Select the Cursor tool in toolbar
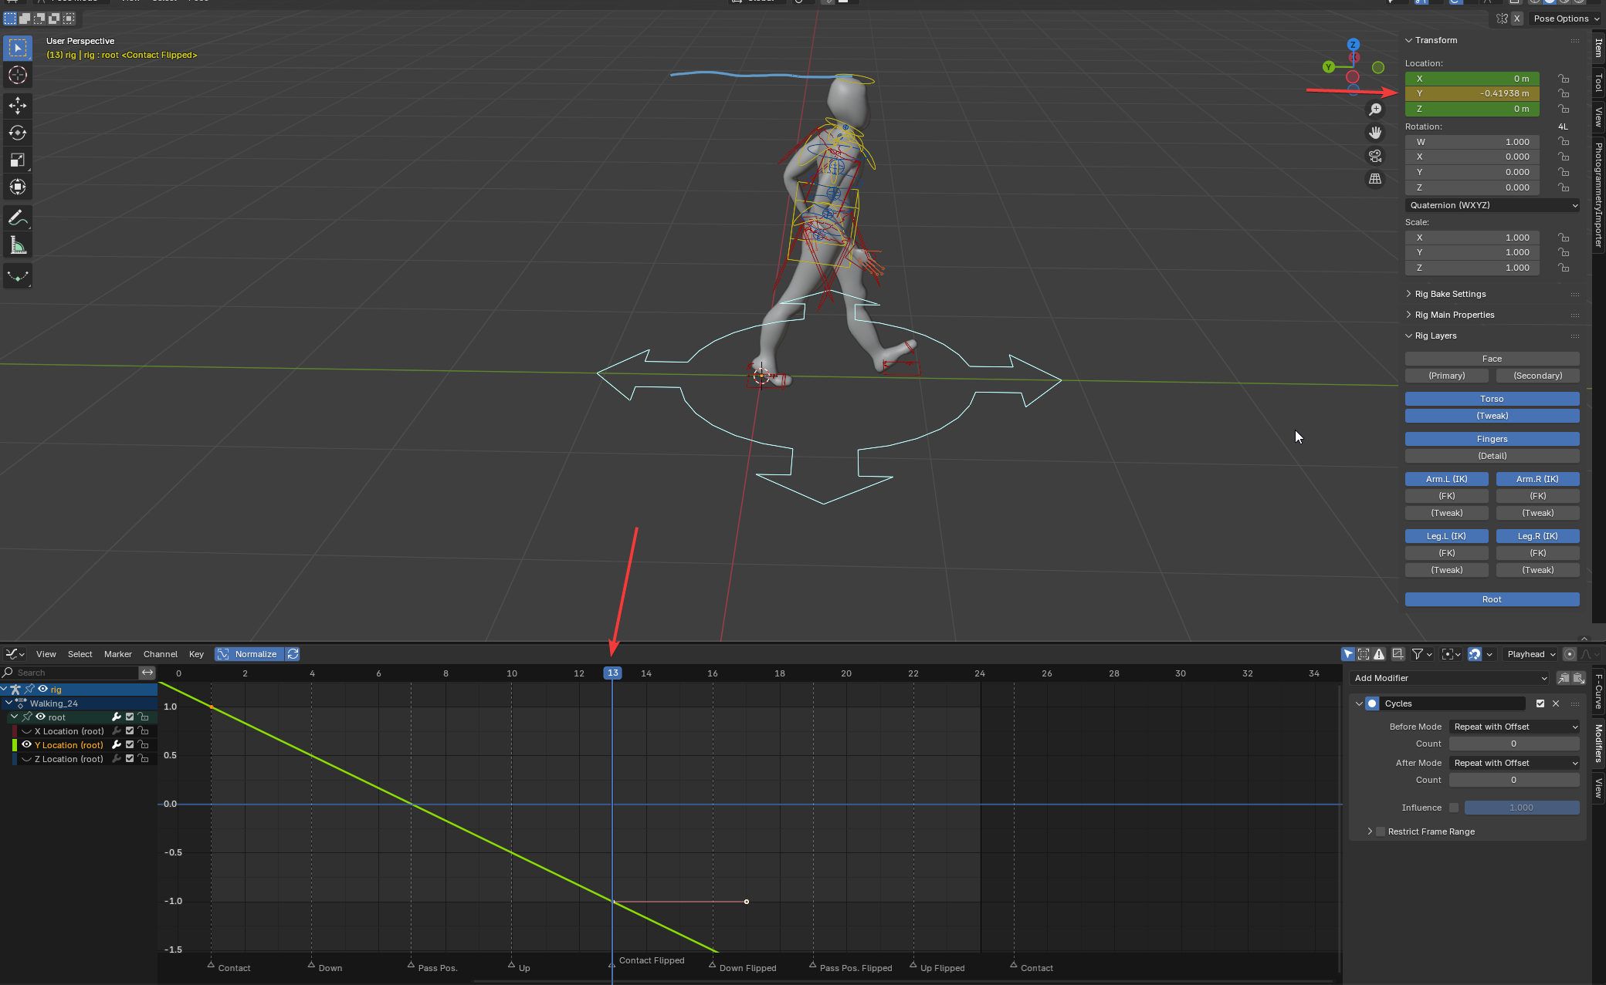Image resolution: width=1606 pixels, height=985 pixels. click(17, 76)
